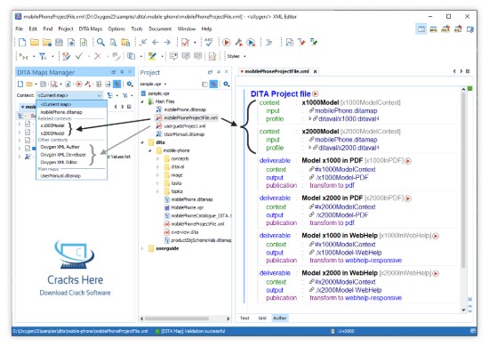Configure transformation scenarios wrench icon
Screen dimensions: 489x347
238,42
